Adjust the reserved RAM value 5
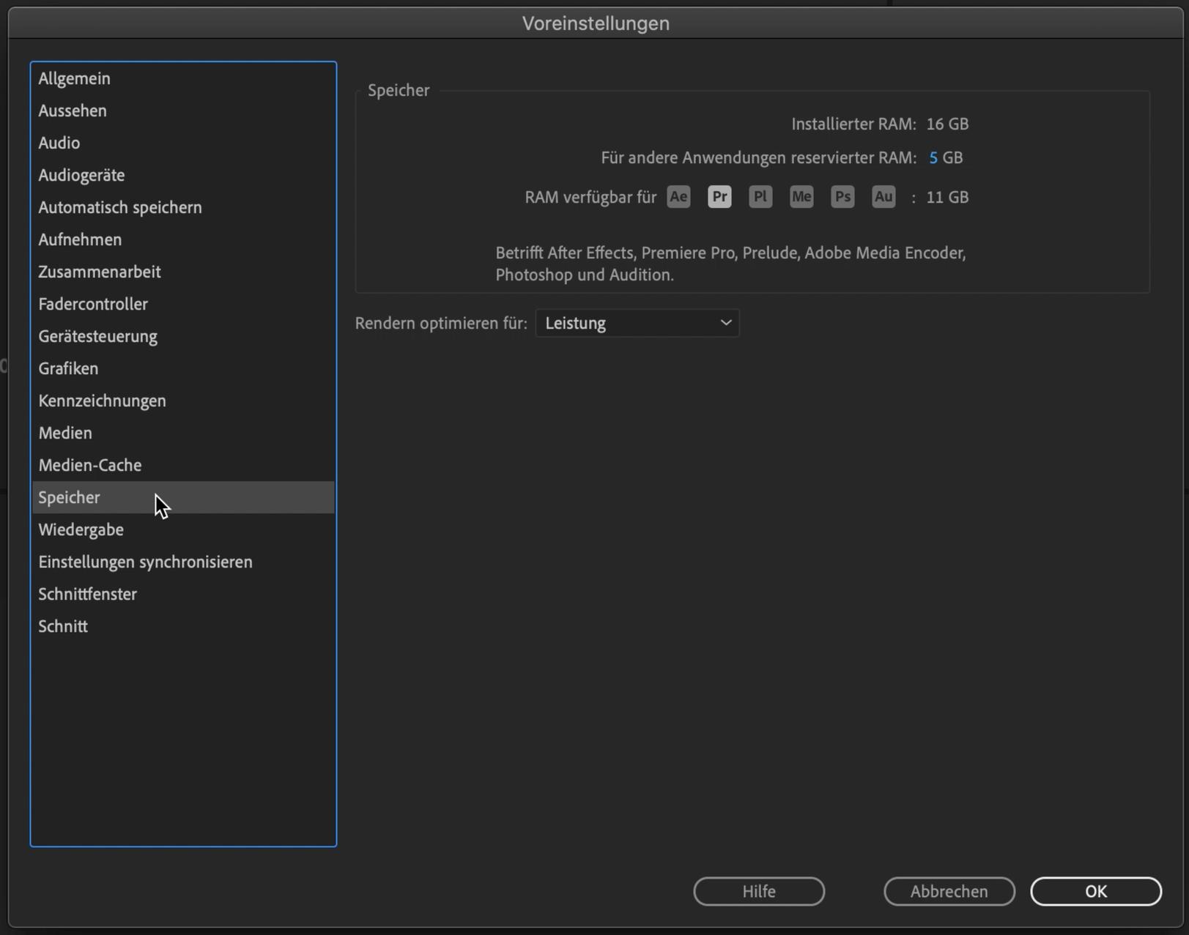 [x=933, y=158]
